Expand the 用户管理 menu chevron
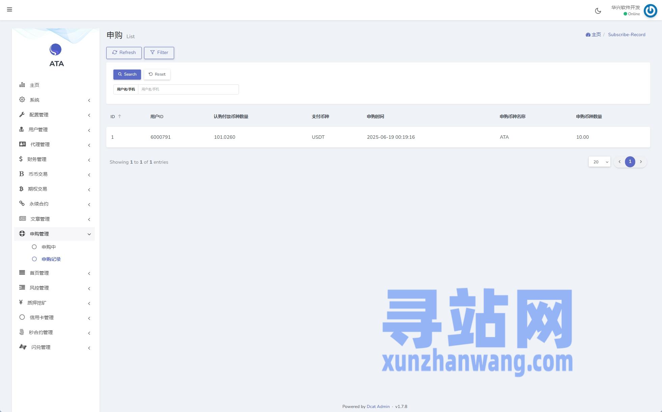 [x=89, y=130]
